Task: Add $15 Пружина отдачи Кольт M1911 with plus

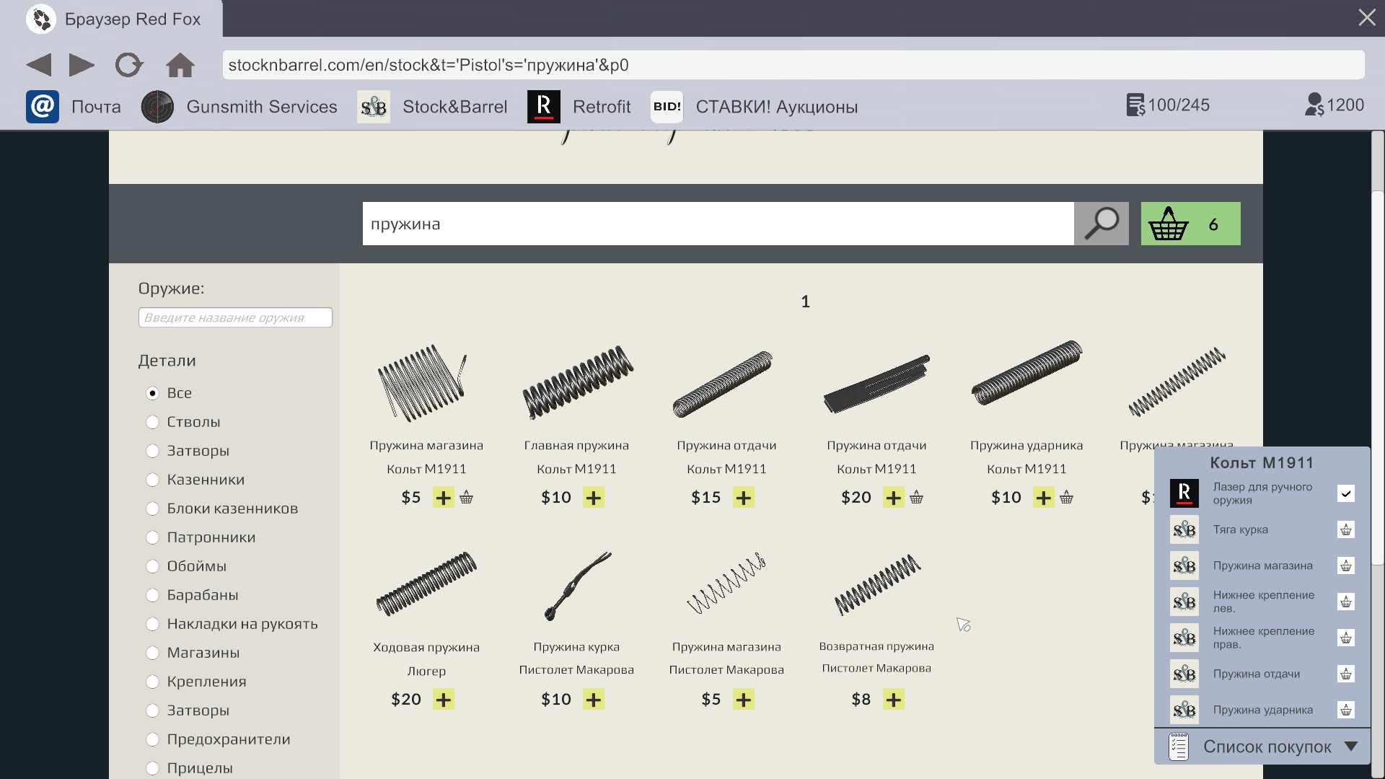Action: (x=744, y=498)
